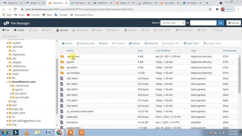Sort by Last Modified column header
The image size is (242, 136).
(x=163, y=51)
